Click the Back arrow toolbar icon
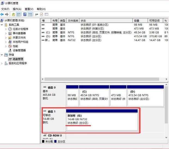Image resolution: width=169 pixels, height=149 pixels. point(2,14)
